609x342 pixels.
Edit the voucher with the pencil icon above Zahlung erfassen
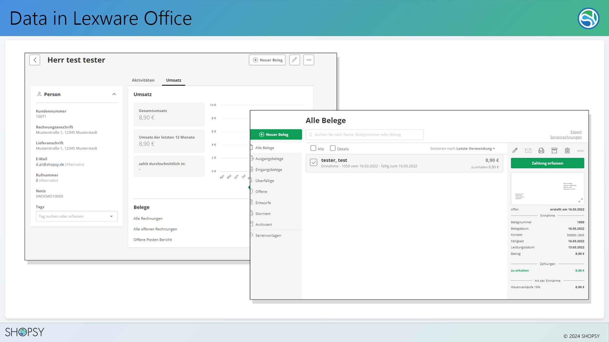click(515, 151)
